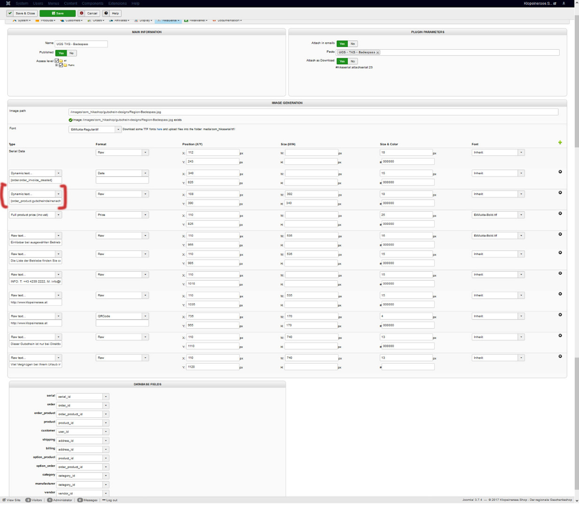Remove the QRCode row
Image resolution: width=579 pixels, height=507 pixels.
[560, 315]
